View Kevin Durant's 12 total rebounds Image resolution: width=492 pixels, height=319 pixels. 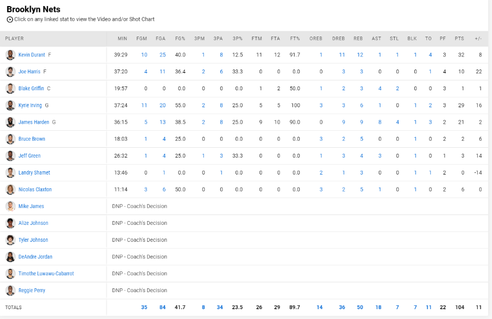pos(360,55)
